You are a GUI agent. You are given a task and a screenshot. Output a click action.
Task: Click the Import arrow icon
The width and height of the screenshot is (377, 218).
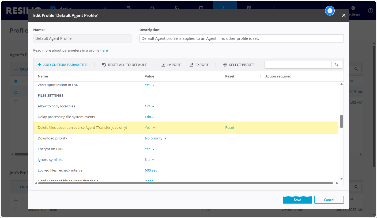tap(163, 65)
